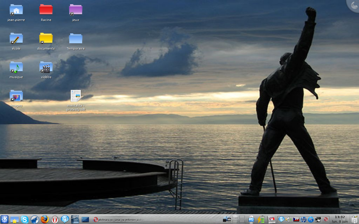The width and height of the screenshot is (359, 224).
Task: Open the USB device notifier
Action: [x=251, y=220]
